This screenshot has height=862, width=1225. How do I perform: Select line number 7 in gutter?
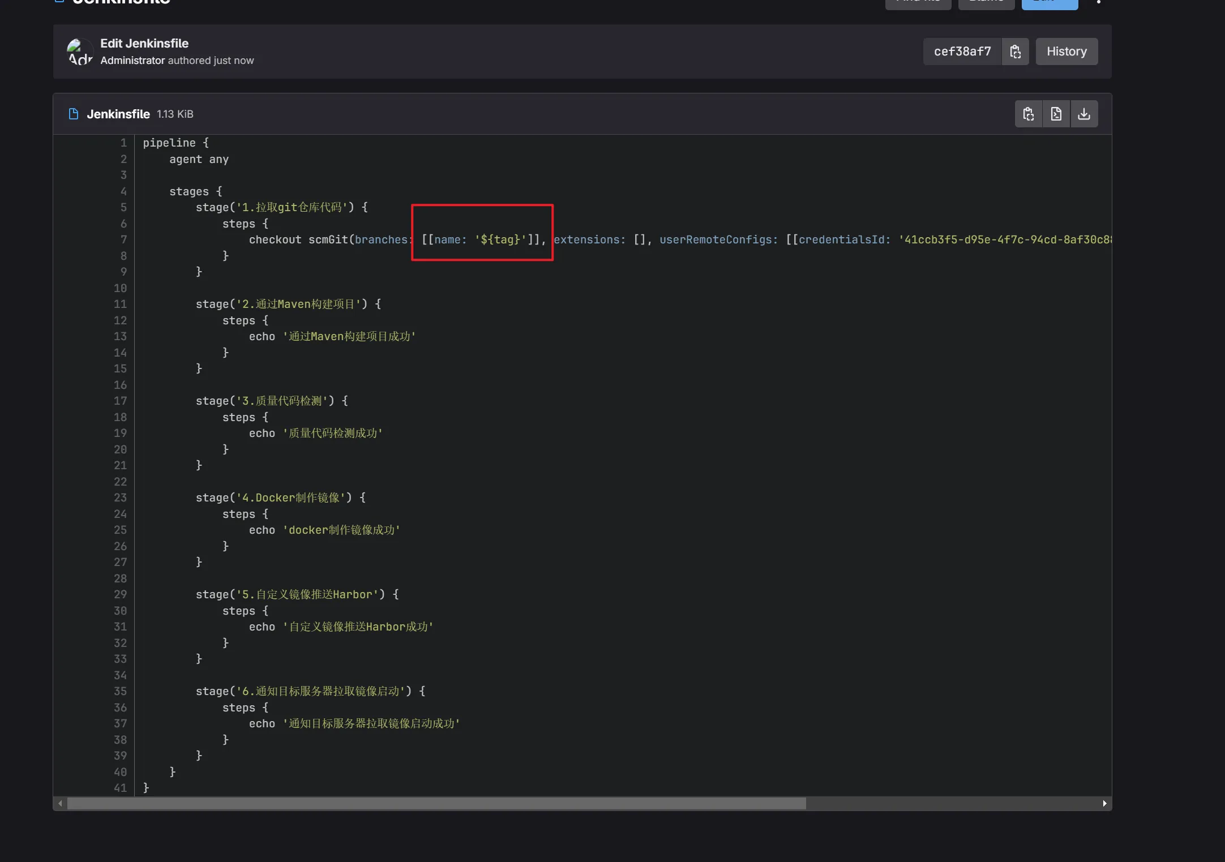tap(123, 239)
